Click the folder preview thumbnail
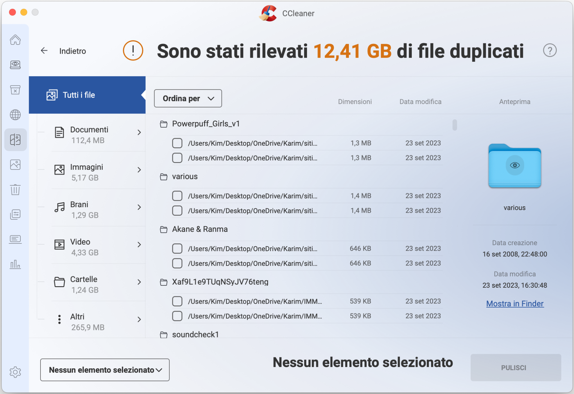Screen dimensions: 574x394 point(515,166)
